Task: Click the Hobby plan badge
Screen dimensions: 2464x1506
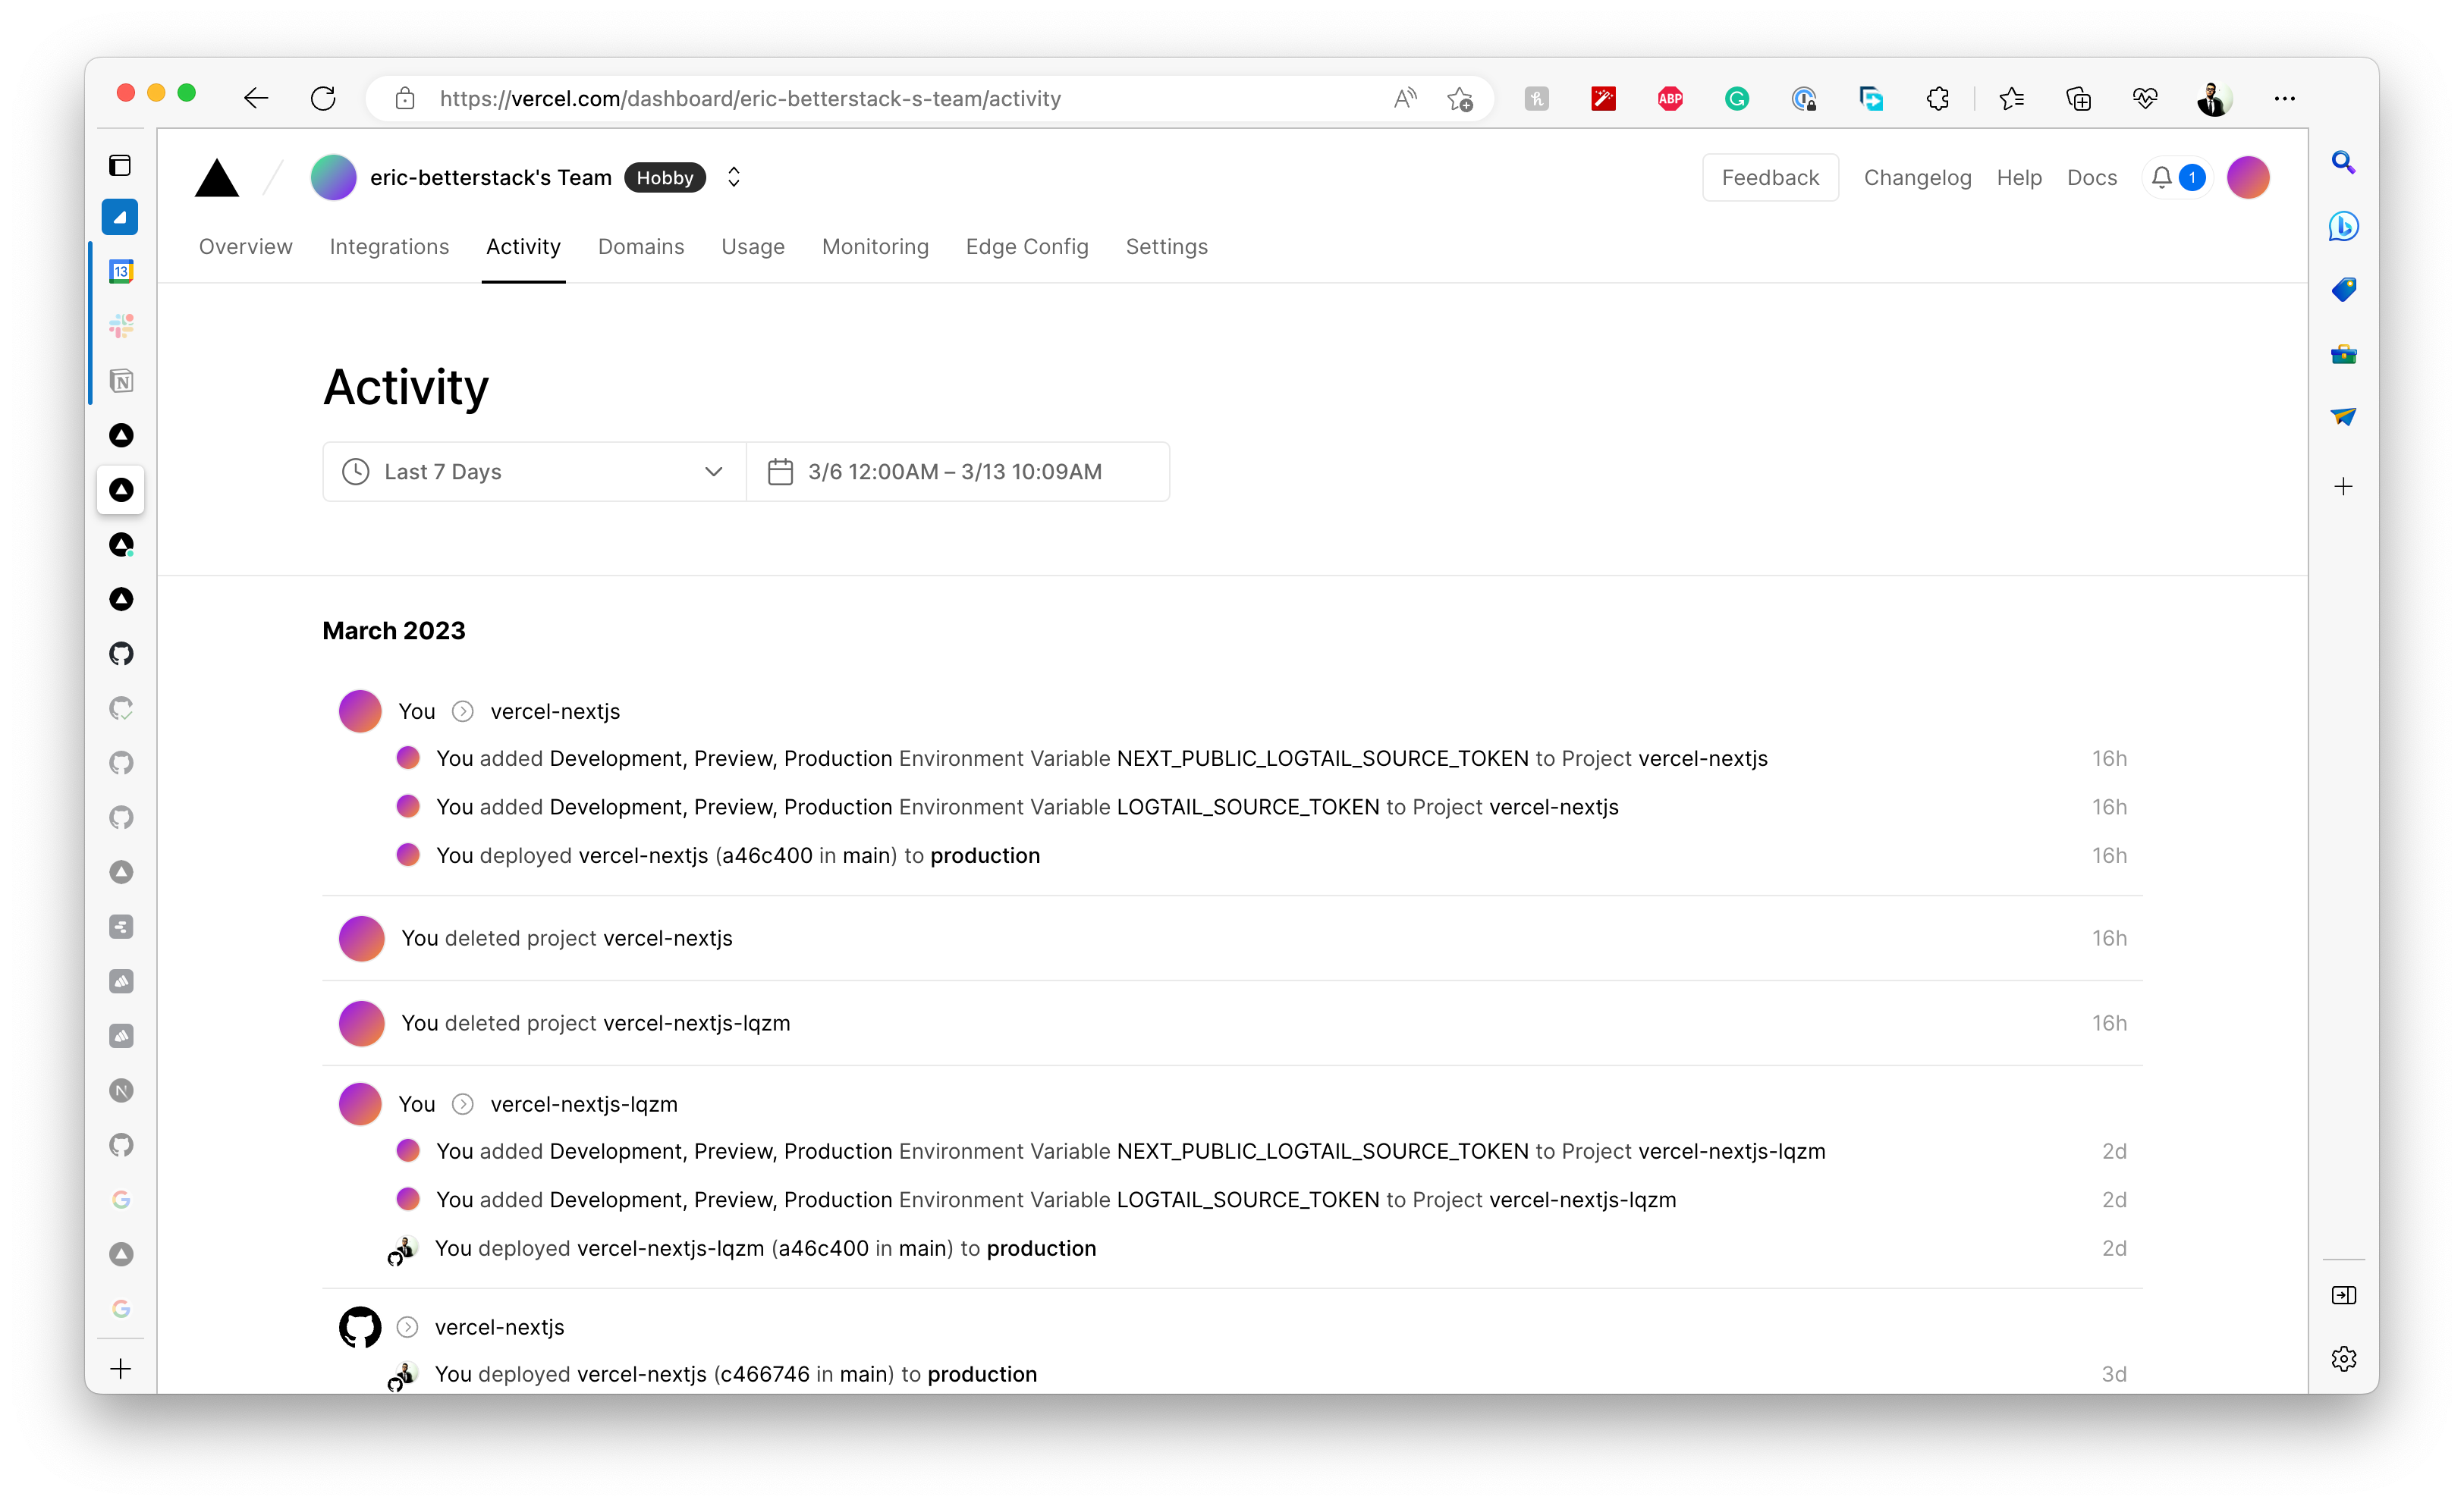Action: click(664, 178)
